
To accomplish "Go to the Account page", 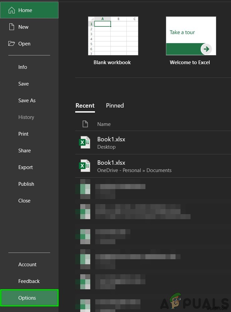I will [27, 265].
